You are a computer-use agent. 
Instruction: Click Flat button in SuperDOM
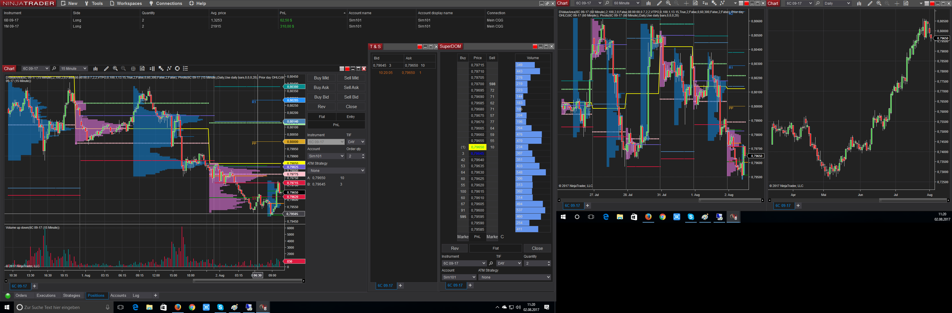click(x=496, y=248)
